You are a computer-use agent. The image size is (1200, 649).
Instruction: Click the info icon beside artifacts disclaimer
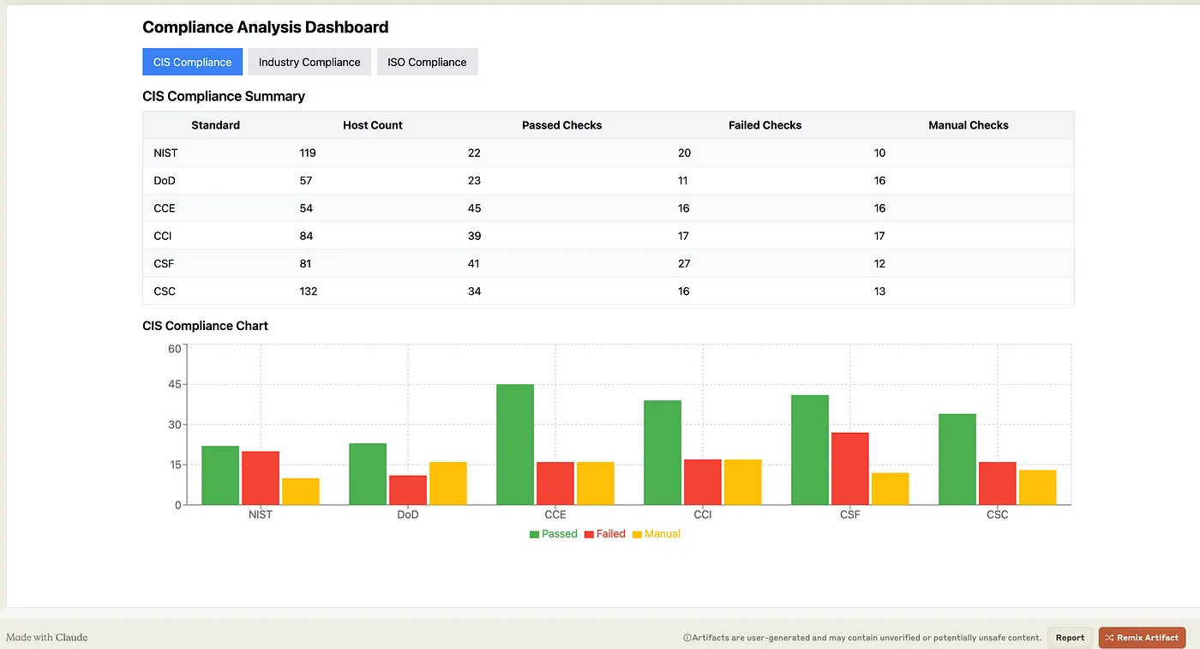pyautogui.click(x=687, y=638)
